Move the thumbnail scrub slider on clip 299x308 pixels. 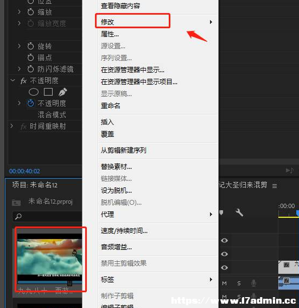(x=69, y=283)
